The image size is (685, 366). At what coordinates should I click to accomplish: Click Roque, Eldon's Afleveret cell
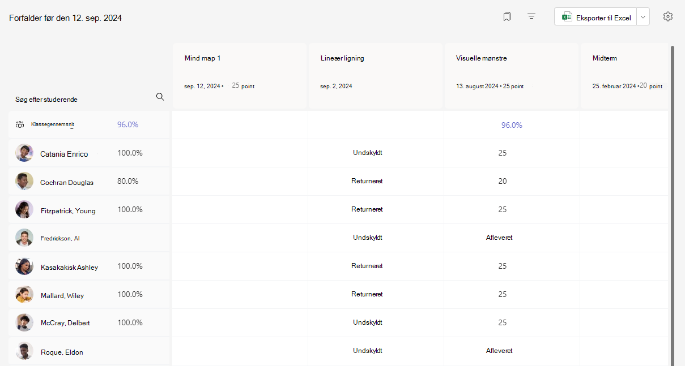(512, 351)
